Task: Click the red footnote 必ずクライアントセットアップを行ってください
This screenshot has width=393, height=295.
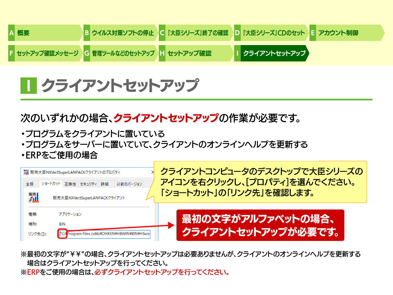Action: (162, 272)
